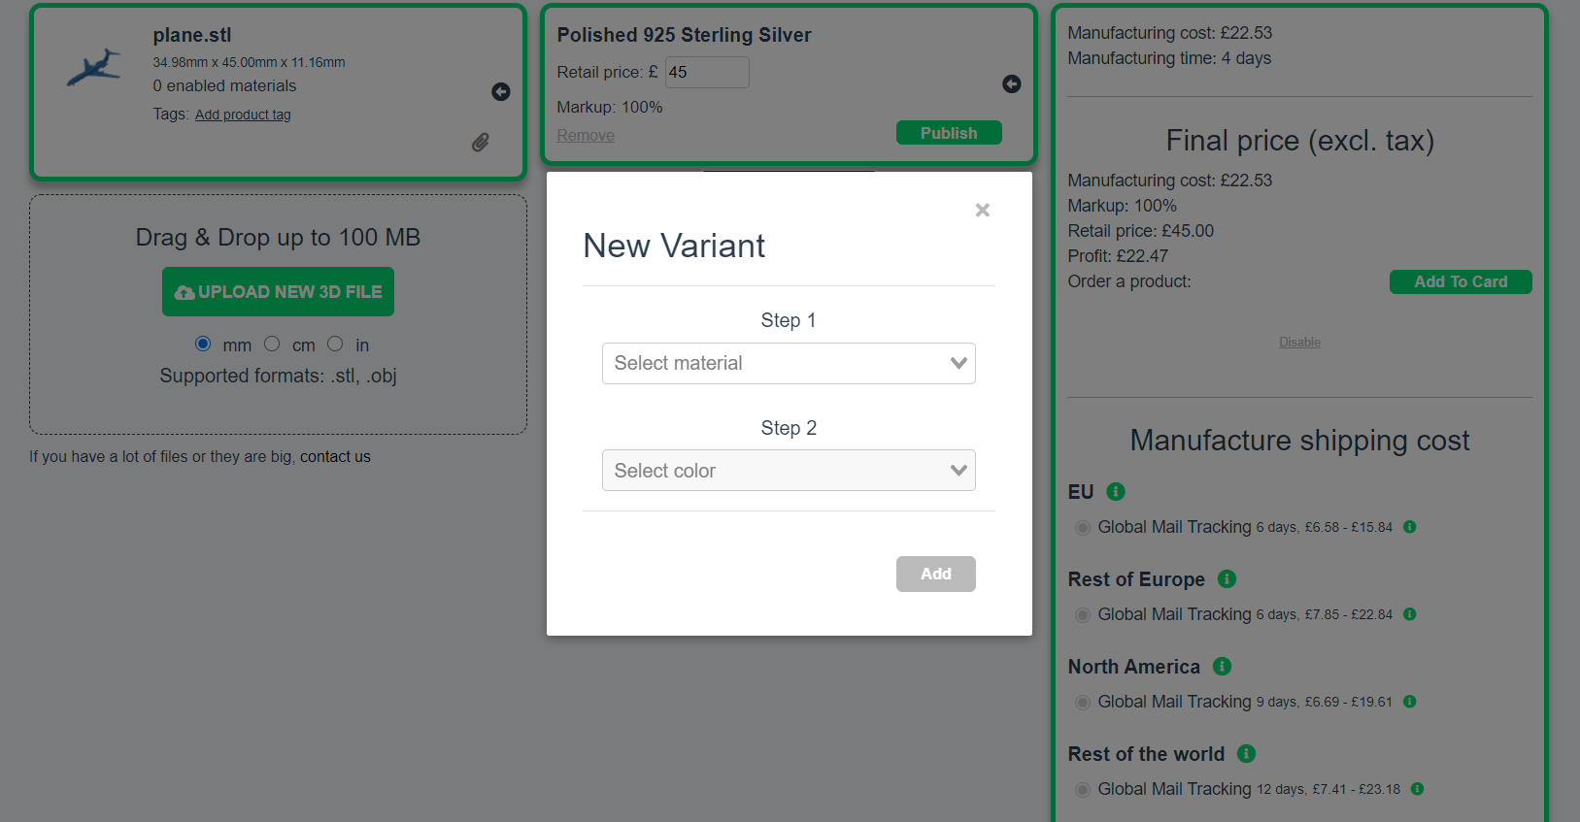
Task: Close the New Variant dialog with the X
Action: click(x=983, y=210)
